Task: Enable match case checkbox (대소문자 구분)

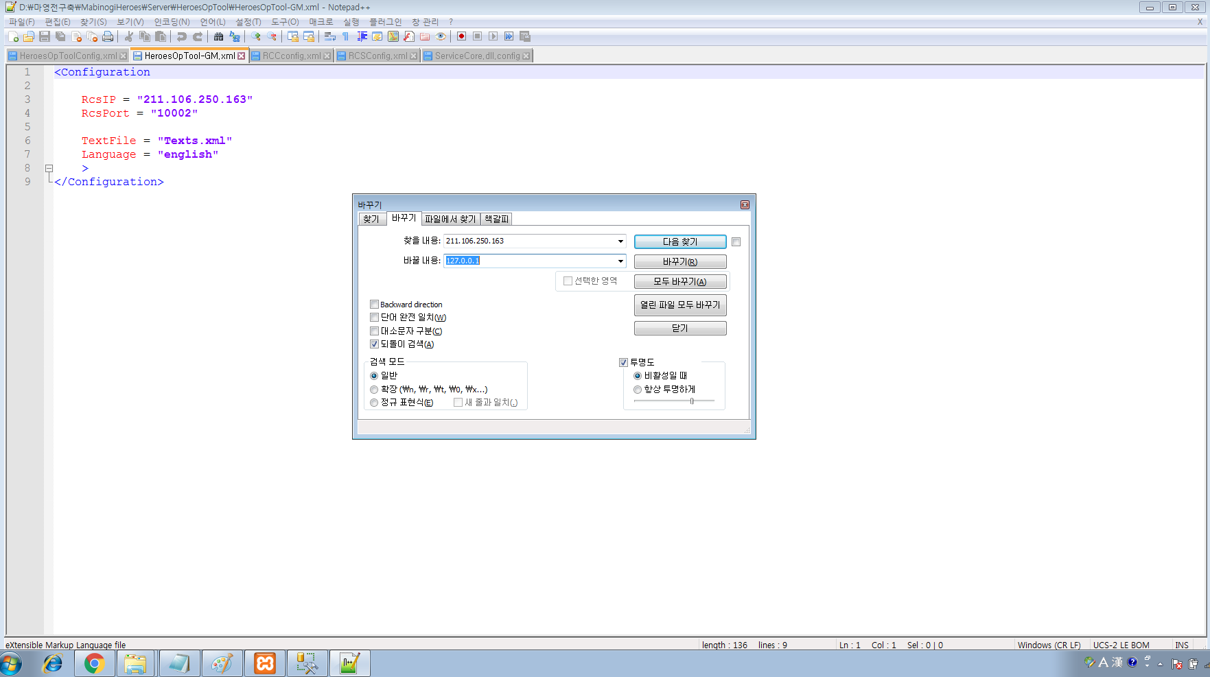Action: [x=374, y=331]
